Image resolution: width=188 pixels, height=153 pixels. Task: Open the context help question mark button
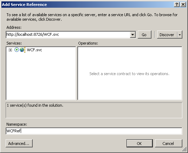[177, 5]
